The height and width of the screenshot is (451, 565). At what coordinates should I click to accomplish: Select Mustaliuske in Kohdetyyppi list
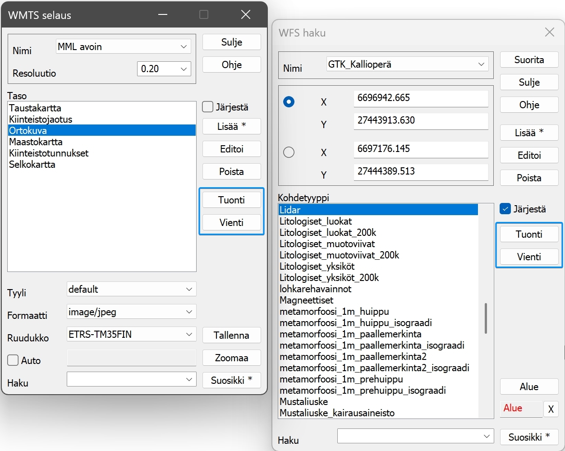(378, 401)
